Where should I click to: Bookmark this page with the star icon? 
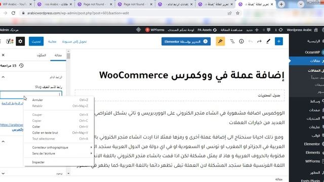(x=237, y=13)
